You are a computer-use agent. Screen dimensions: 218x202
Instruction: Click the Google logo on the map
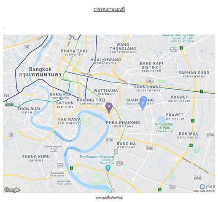[x=12, y=190]
